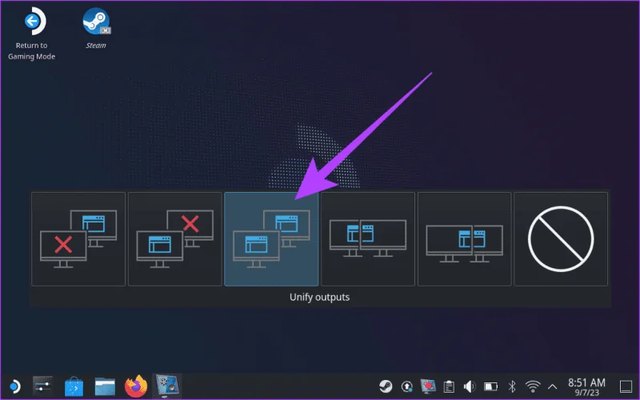
Task: Launch Discover store from taskbar
Action: pos(74,386)
